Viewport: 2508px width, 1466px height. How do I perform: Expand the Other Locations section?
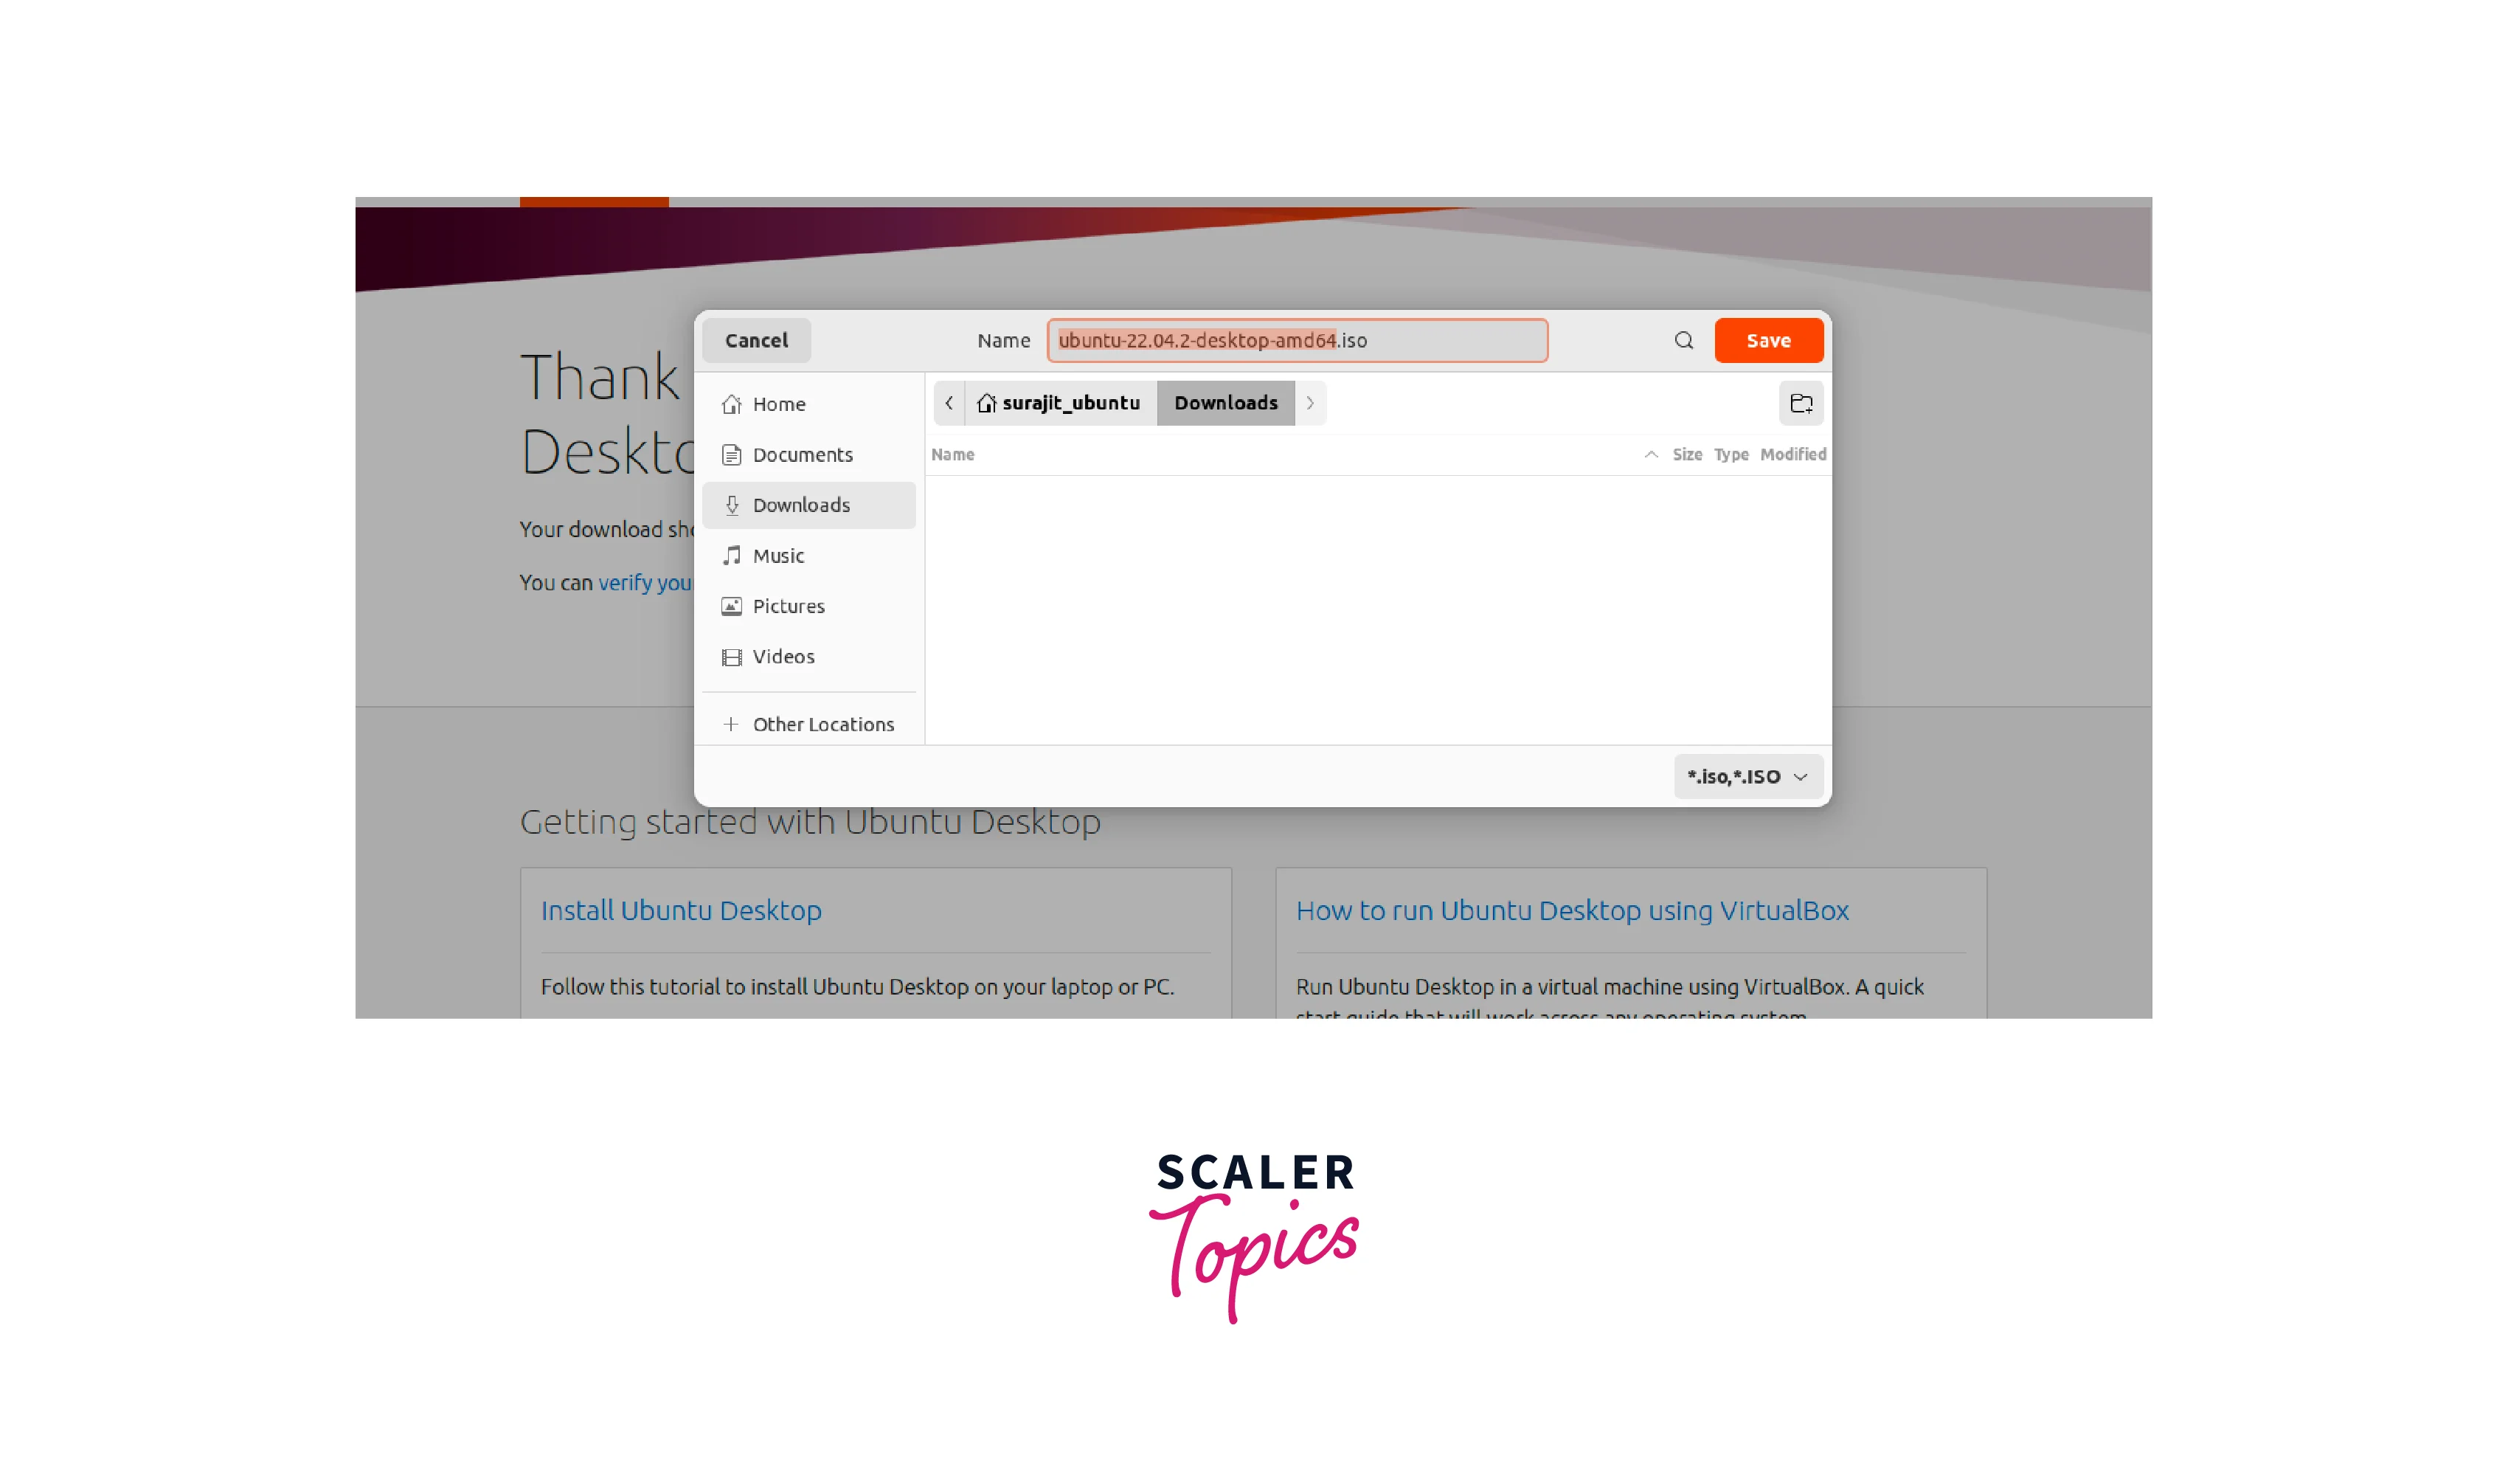click(808, 722)
